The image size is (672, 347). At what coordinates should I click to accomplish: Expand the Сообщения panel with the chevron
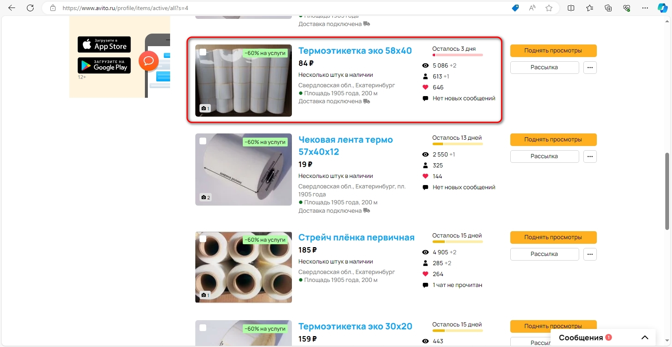pos(645,338)
